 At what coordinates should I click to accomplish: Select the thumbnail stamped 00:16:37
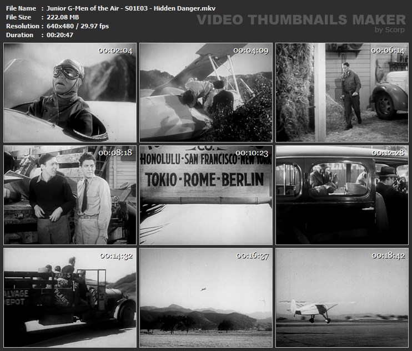click(x=206, y=298)
